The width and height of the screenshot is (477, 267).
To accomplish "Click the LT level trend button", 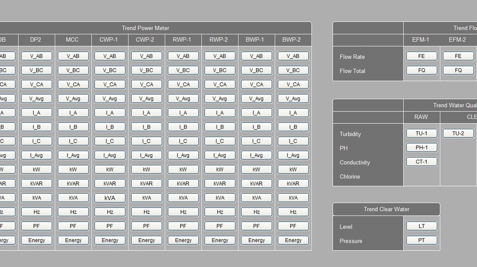I will point(421,226).
